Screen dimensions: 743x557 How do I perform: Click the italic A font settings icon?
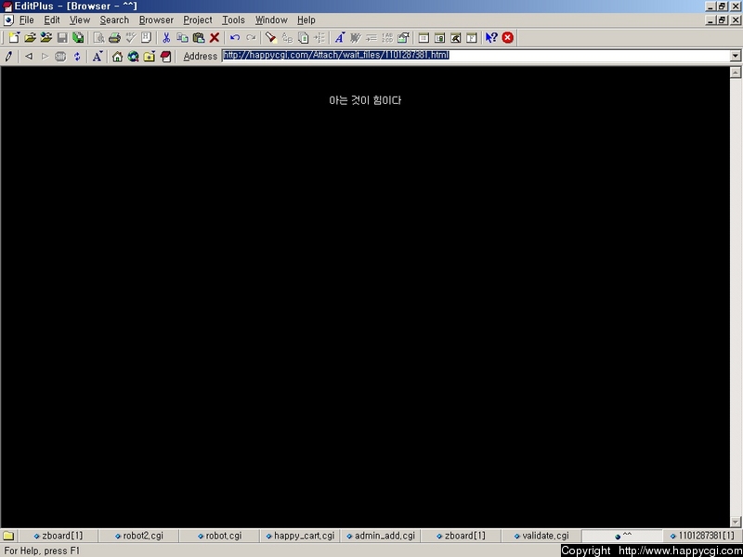click(340, 37)
